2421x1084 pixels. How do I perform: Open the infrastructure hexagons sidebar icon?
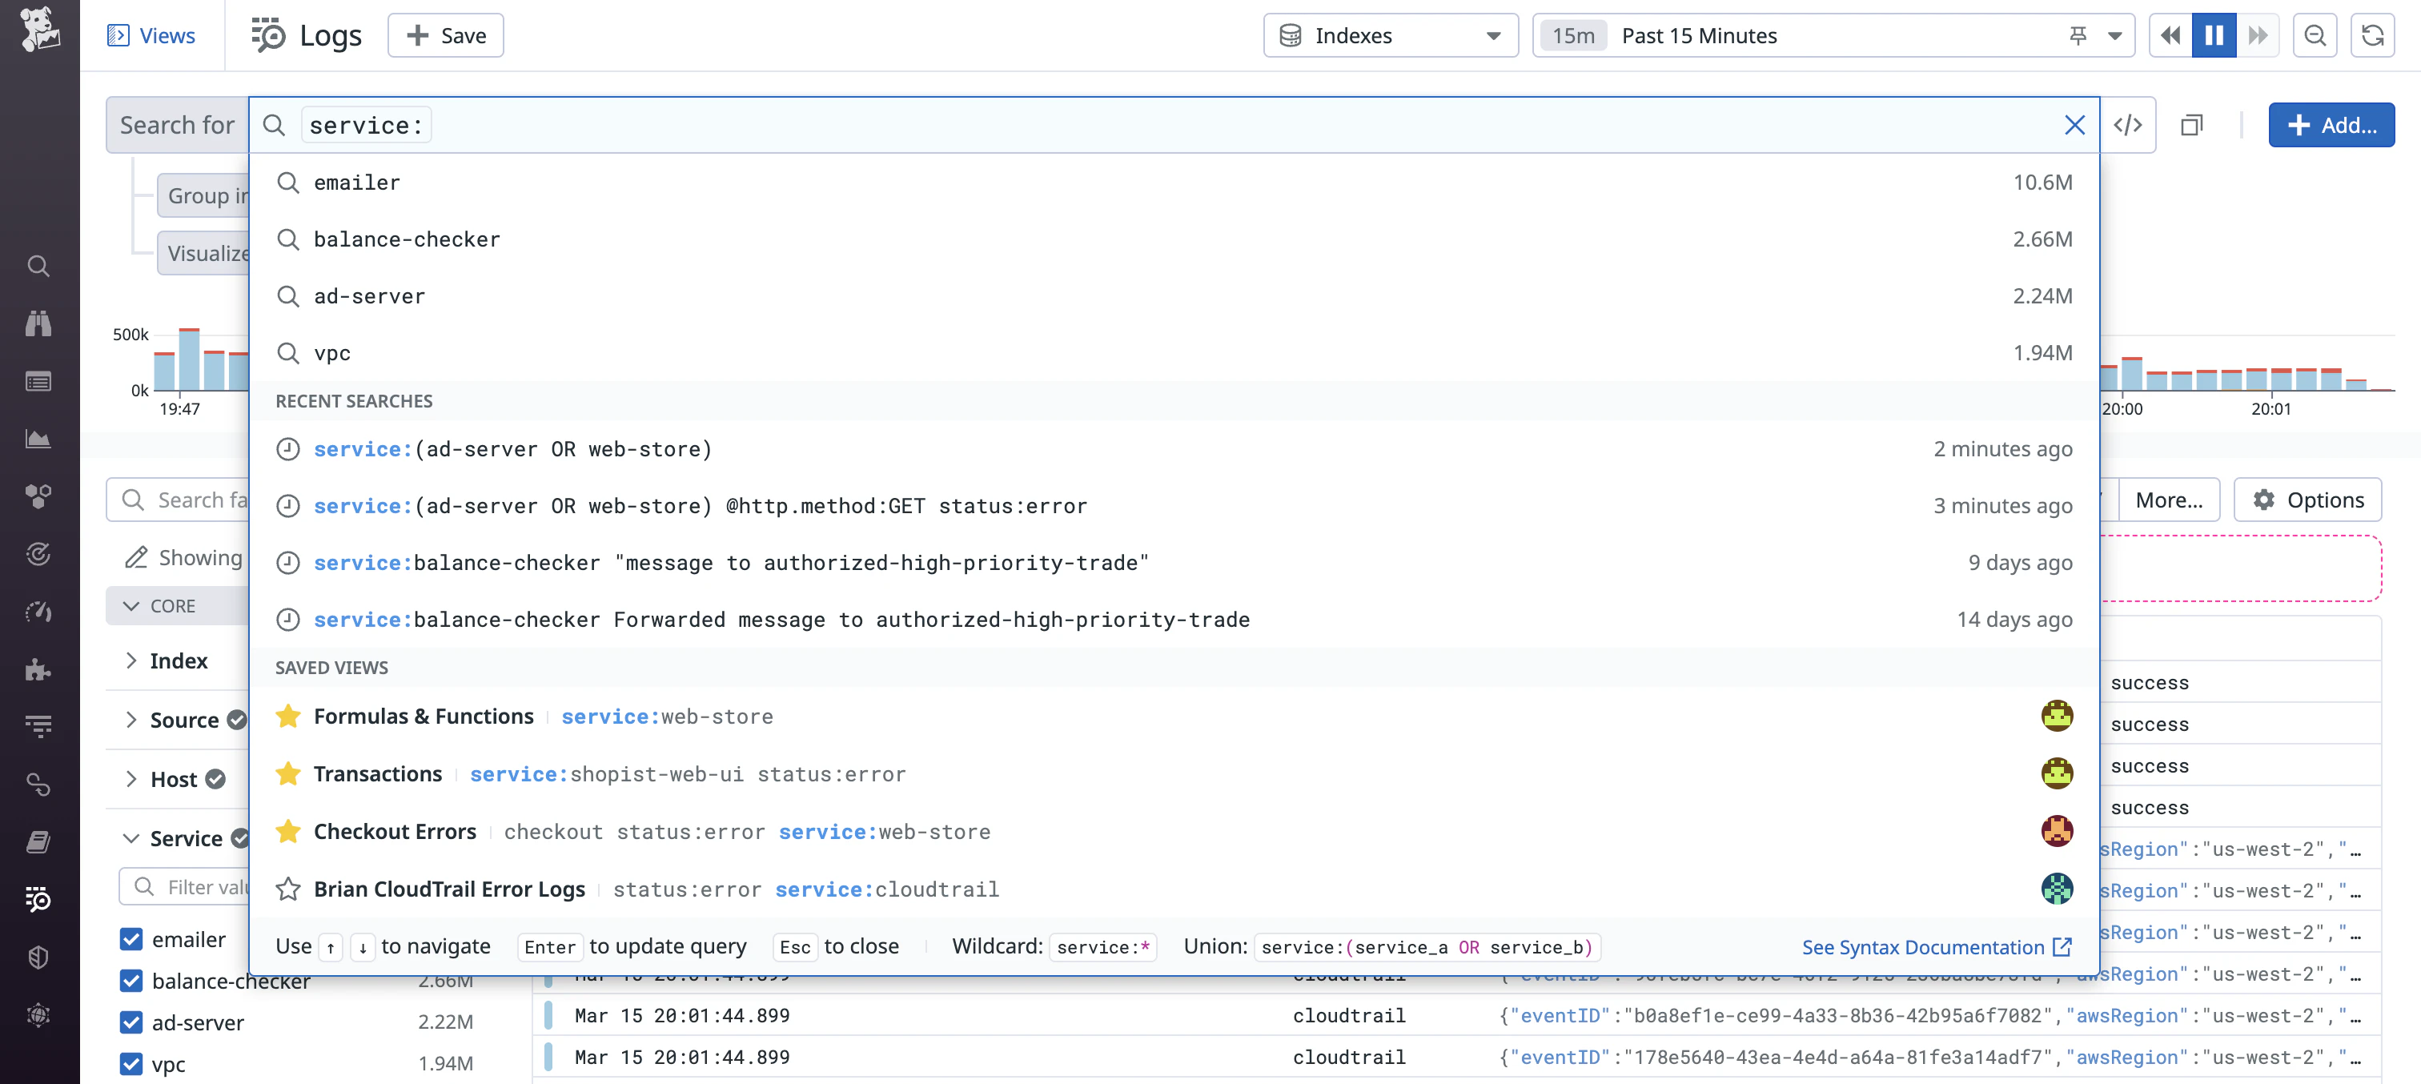[38, 496]
